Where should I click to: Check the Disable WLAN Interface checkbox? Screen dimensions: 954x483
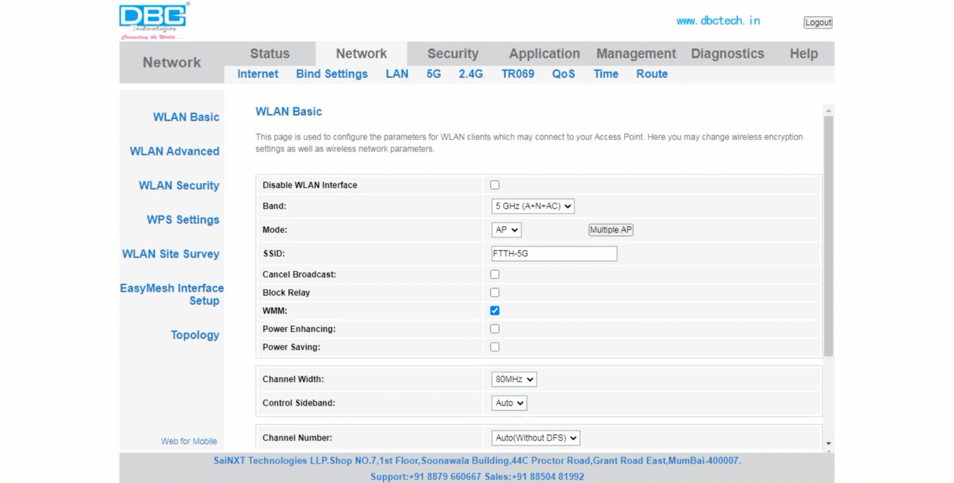(x=495, y=185)
